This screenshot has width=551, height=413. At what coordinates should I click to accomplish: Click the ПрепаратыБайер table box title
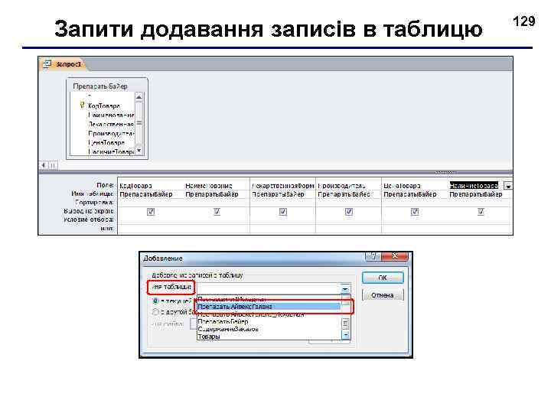(100, 86)
